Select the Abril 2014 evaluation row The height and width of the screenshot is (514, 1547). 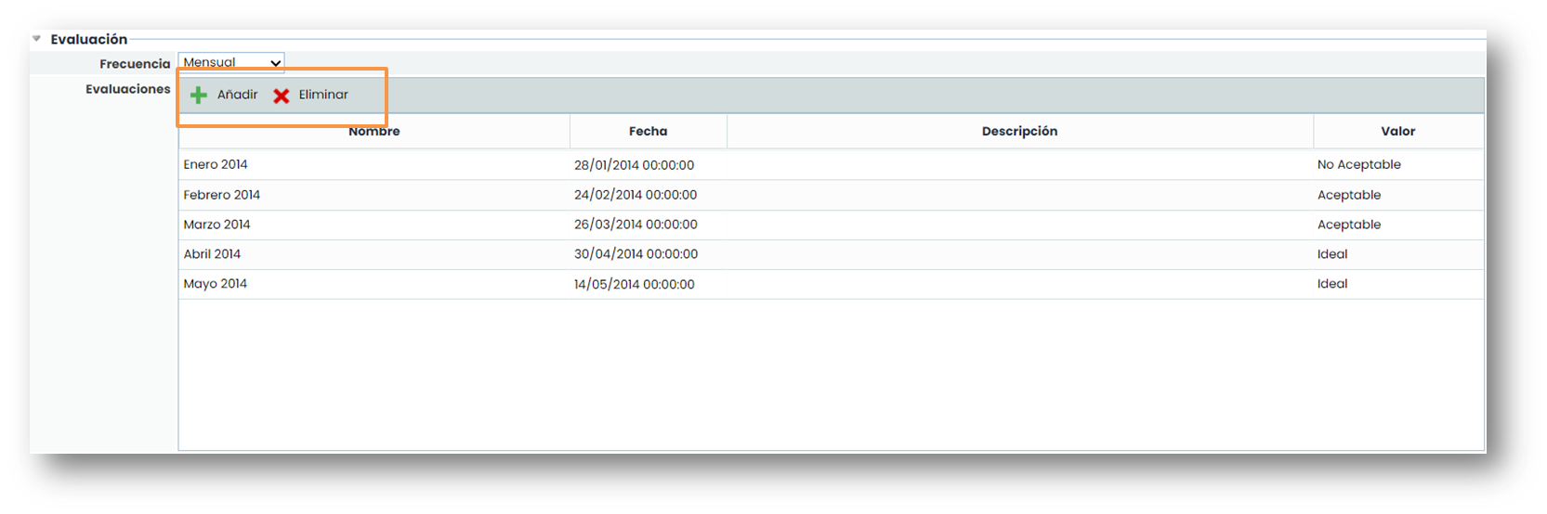click(x=212, y=254)
